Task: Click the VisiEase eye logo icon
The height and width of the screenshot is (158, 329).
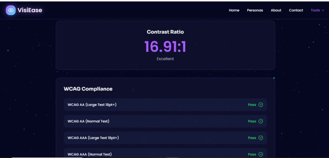Action: tap(11, 10)
